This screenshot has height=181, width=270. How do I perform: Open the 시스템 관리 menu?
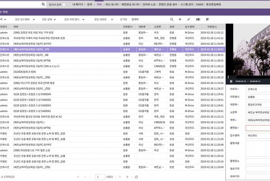click(187, 5)
